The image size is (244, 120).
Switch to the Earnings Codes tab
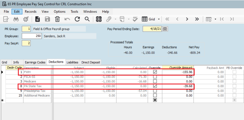tap(35, 62)
